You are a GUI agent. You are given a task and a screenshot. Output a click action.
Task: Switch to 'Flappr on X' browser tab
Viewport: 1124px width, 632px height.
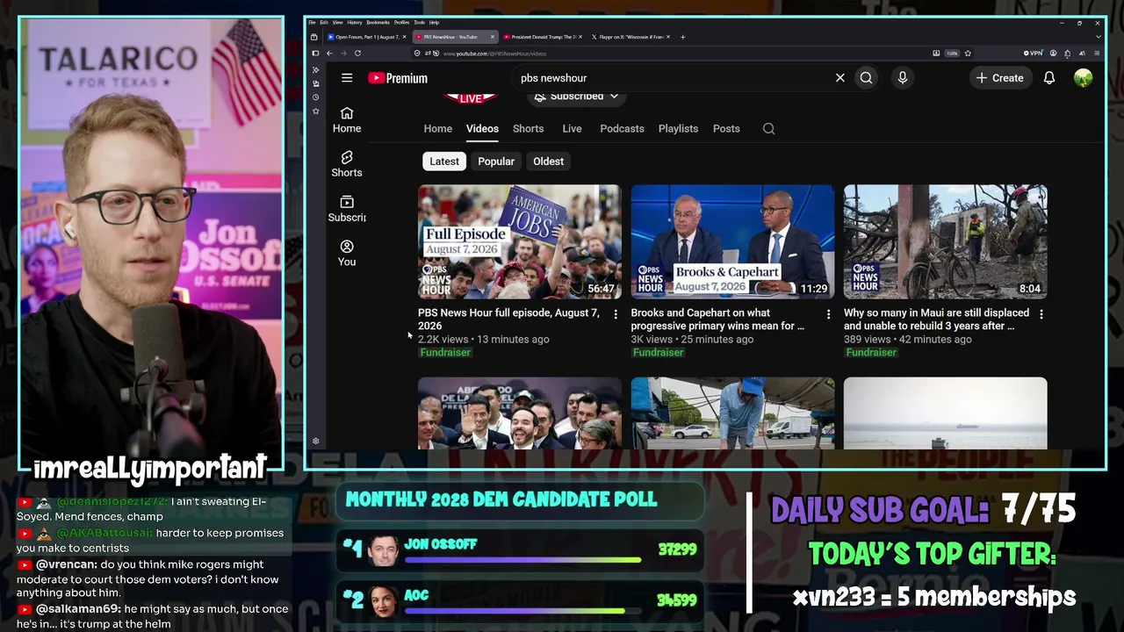pos(629,37)
